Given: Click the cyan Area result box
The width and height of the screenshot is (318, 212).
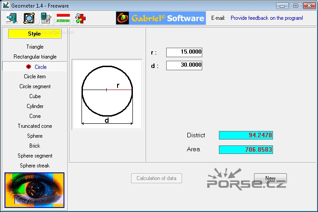Looking at the screenshot, I should tap(246, 149).
